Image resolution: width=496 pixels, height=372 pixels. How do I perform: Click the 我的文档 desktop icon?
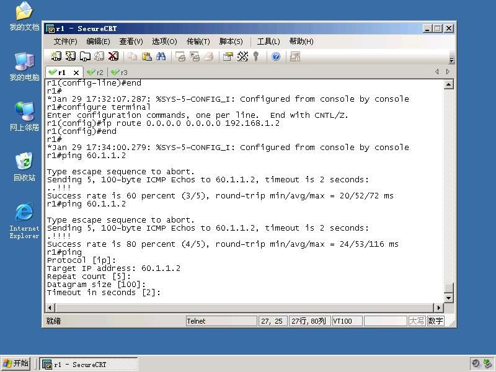pos(24,17)
